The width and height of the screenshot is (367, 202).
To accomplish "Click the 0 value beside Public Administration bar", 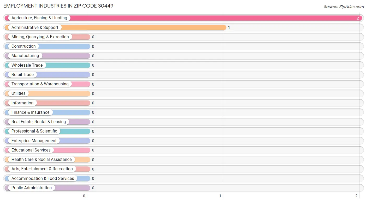I will coord(93,188).
